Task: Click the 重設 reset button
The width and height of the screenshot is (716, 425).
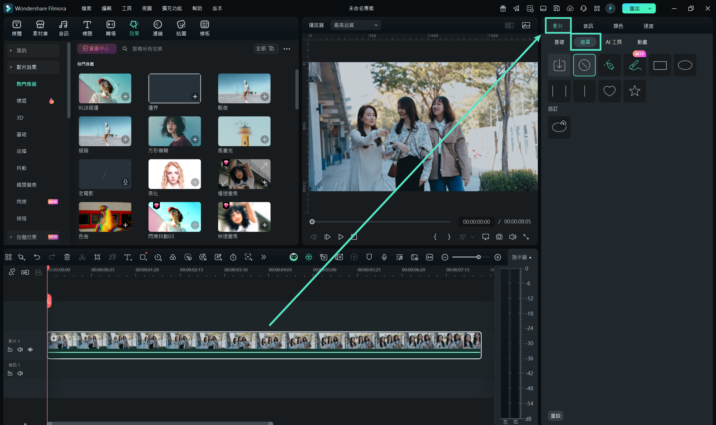Action: coord(555,415)
